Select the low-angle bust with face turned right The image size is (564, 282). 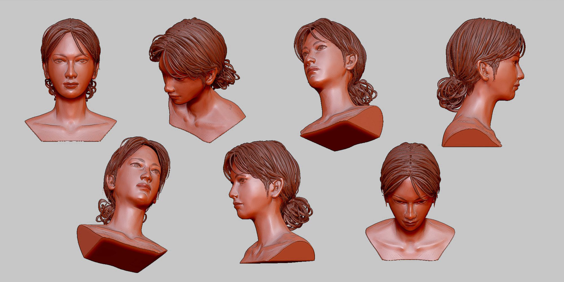(x=124, y=204)
